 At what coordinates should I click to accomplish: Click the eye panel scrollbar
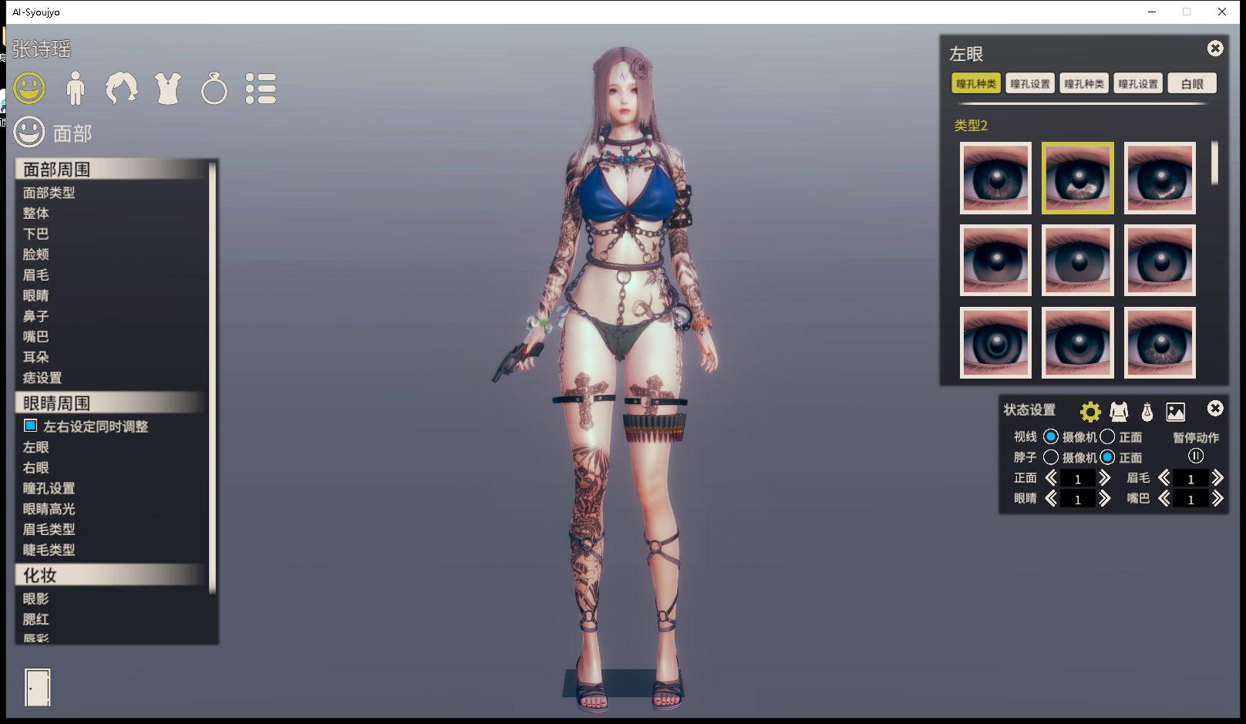point(1214,163)
